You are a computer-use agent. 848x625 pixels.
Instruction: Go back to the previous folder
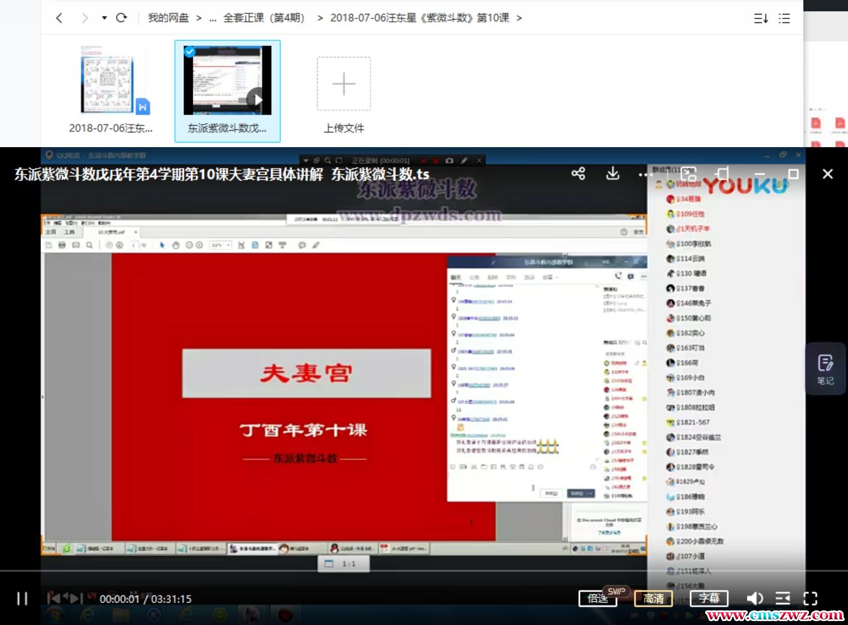60,18
